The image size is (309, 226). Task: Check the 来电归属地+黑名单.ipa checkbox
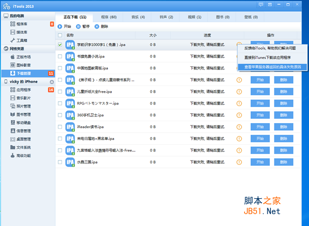tap(60, 138)
